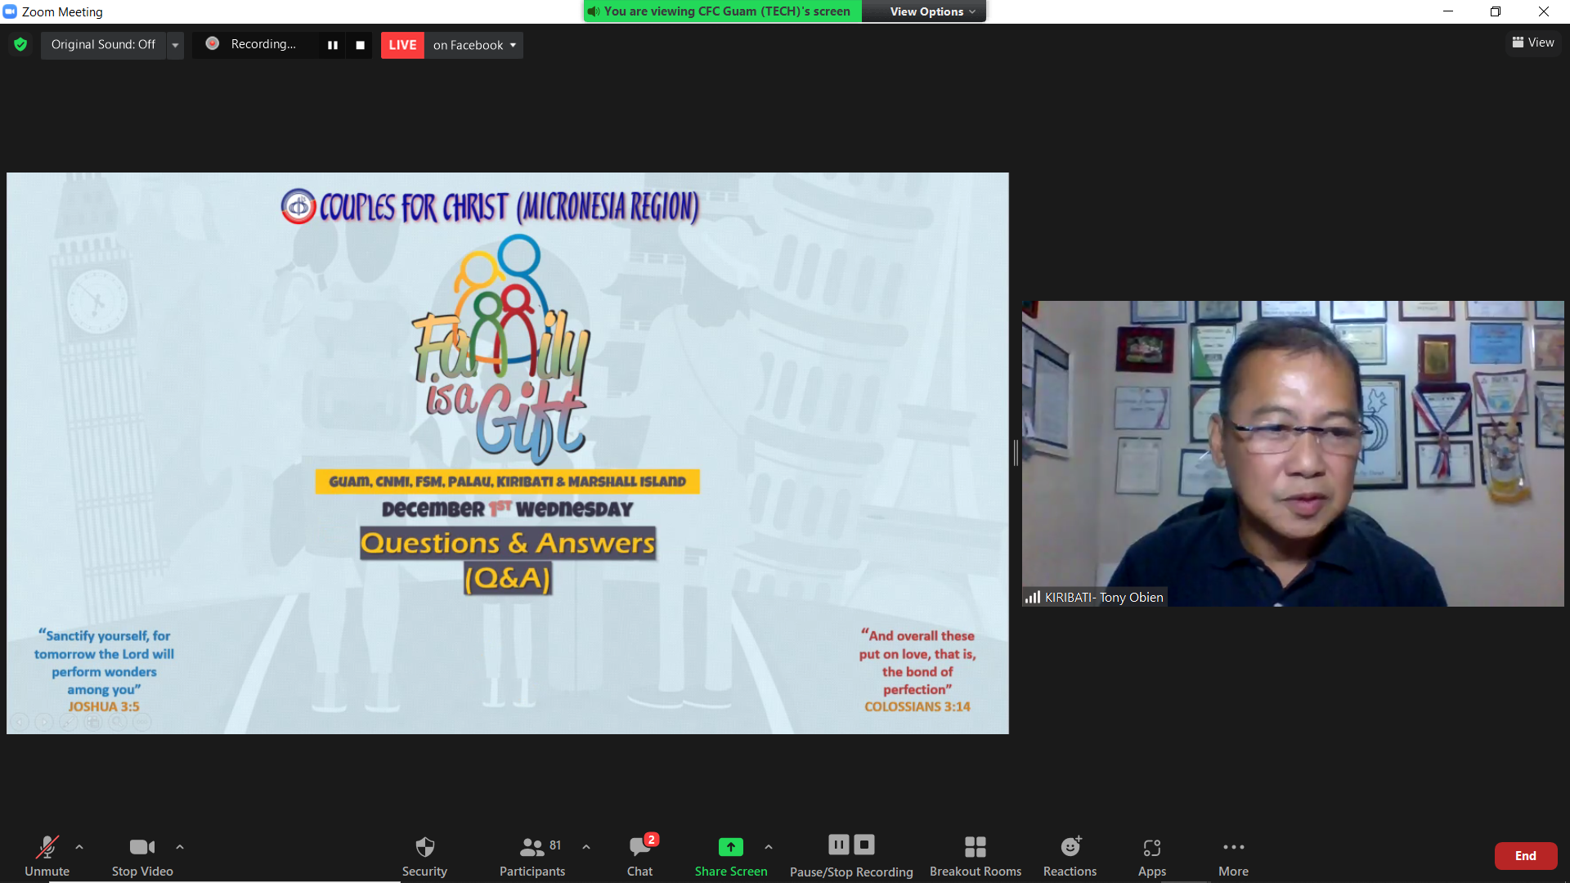Open View Options dropdown
The height and width of the screenshot is (883, 1570).
[932, 11]
